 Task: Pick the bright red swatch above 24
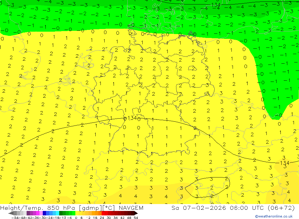click(103, 213)
